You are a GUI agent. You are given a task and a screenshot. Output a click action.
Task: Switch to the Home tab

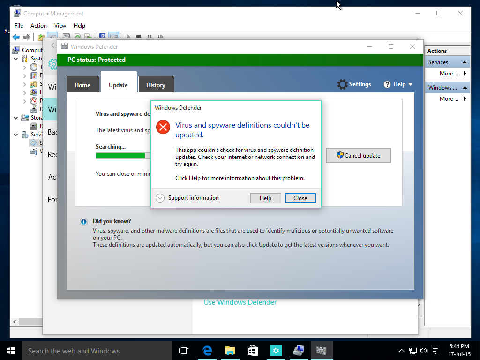[x=82, y=85]
